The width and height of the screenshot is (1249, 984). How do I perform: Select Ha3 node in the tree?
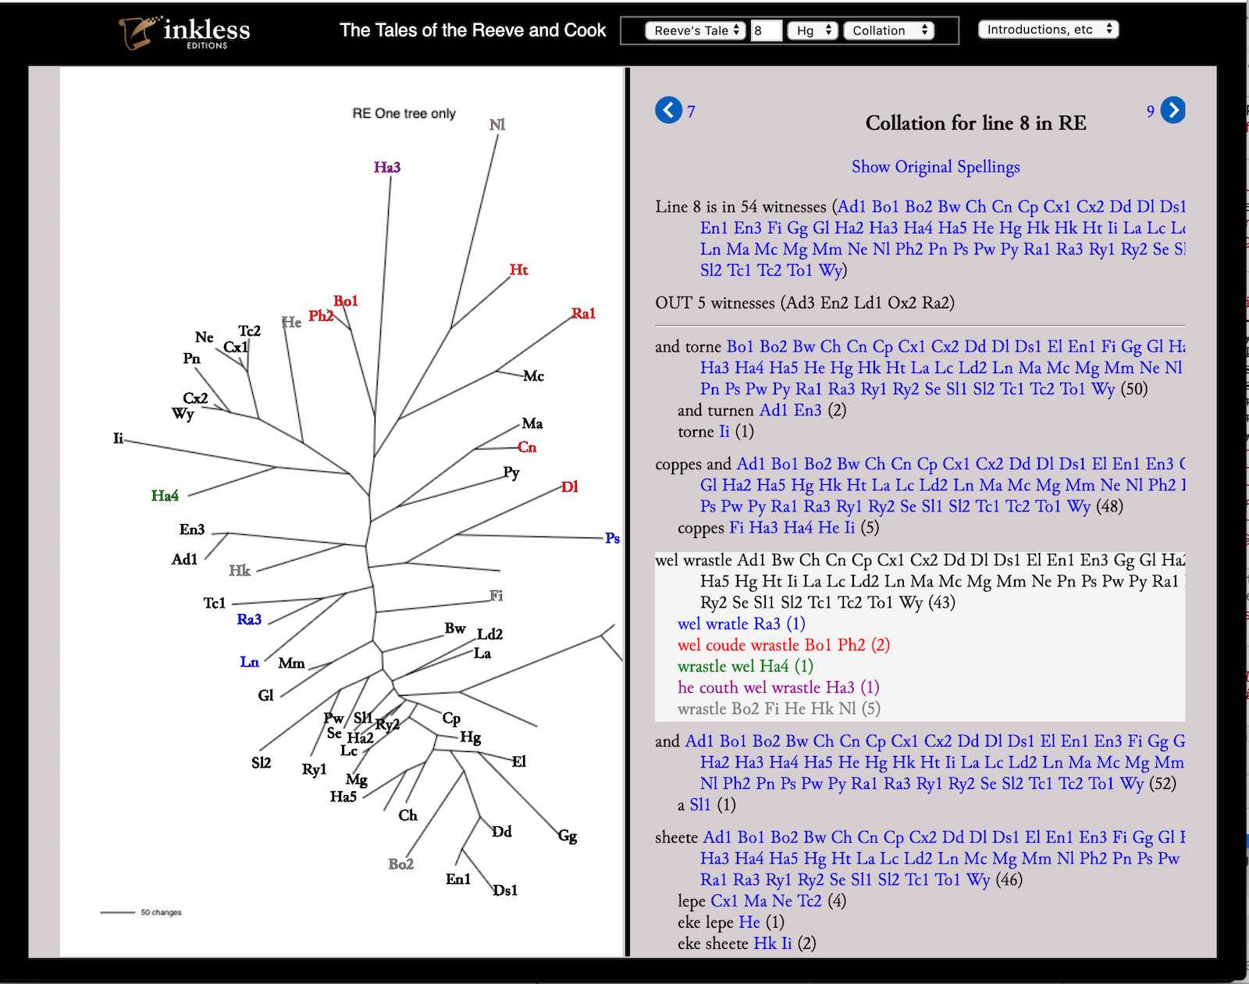pyautogui.click(x=387, y=167)
